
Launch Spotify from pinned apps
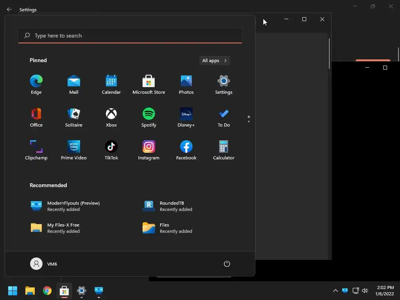click(149, 117)
